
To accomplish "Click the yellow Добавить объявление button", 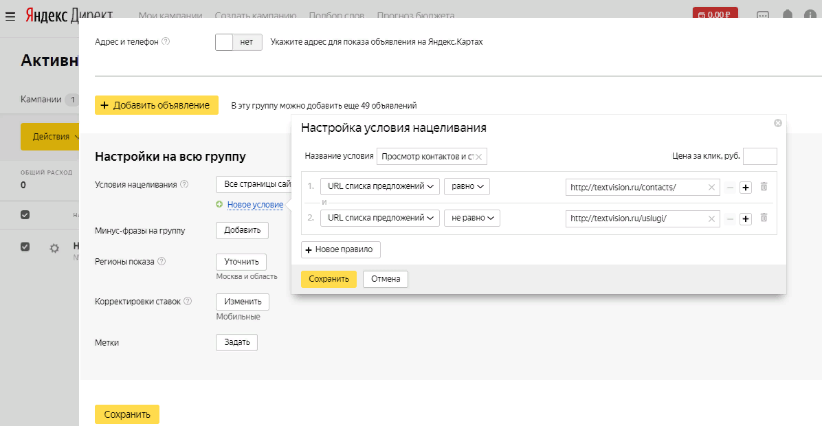I will coord(156,104).
